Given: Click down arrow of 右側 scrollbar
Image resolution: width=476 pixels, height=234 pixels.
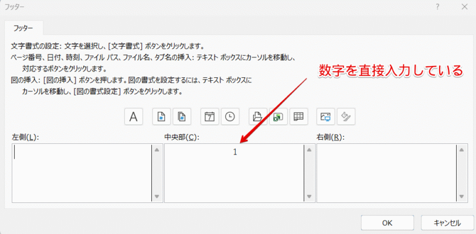Looking at the screenshot, I should pos(462,196).
